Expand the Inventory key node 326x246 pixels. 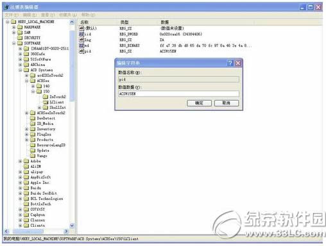[27, 129]
